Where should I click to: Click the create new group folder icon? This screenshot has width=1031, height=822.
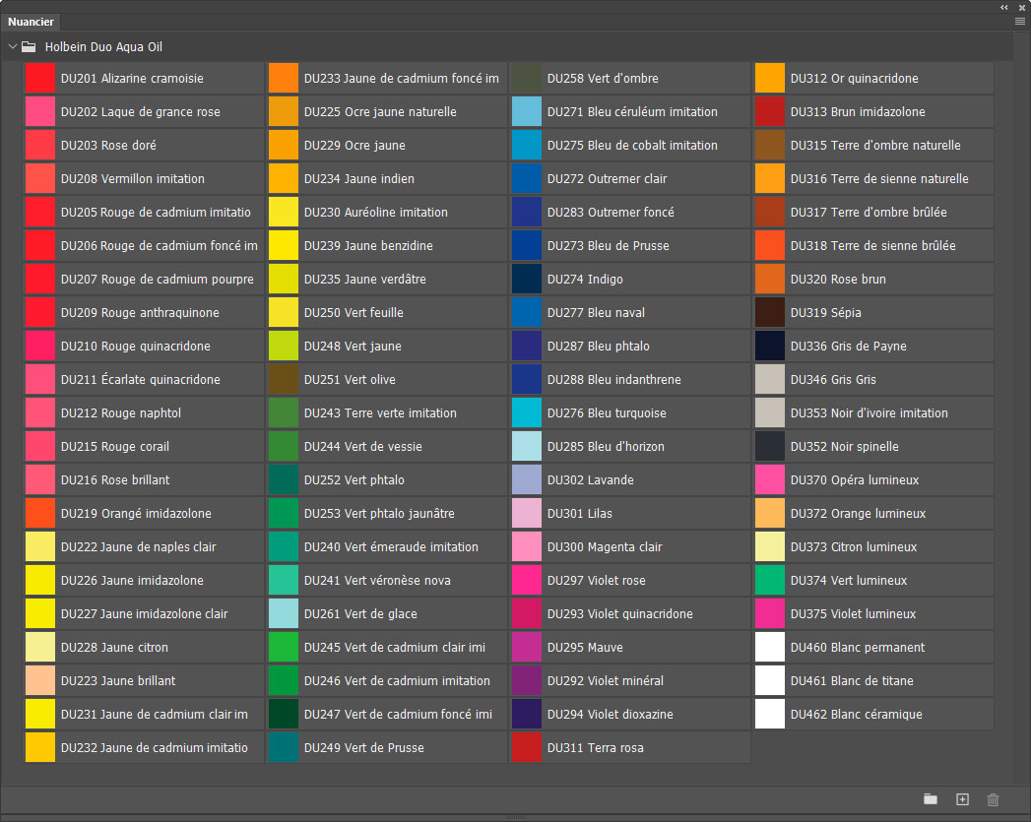coord(930,799)
